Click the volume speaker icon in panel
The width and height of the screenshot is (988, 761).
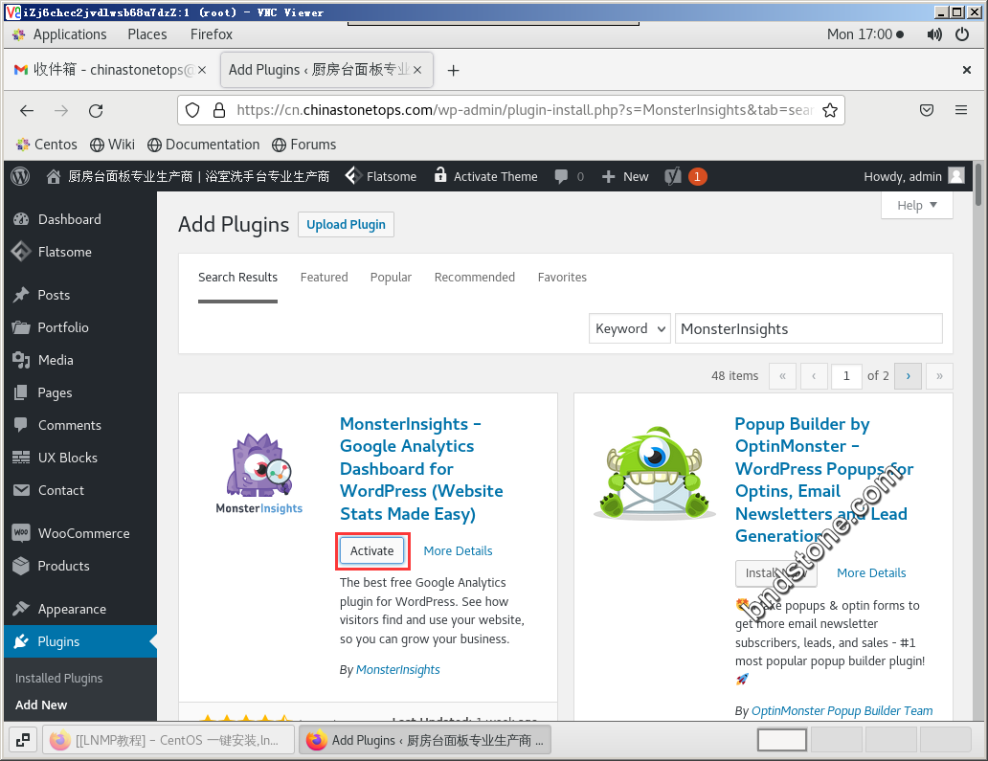point(934,34)
